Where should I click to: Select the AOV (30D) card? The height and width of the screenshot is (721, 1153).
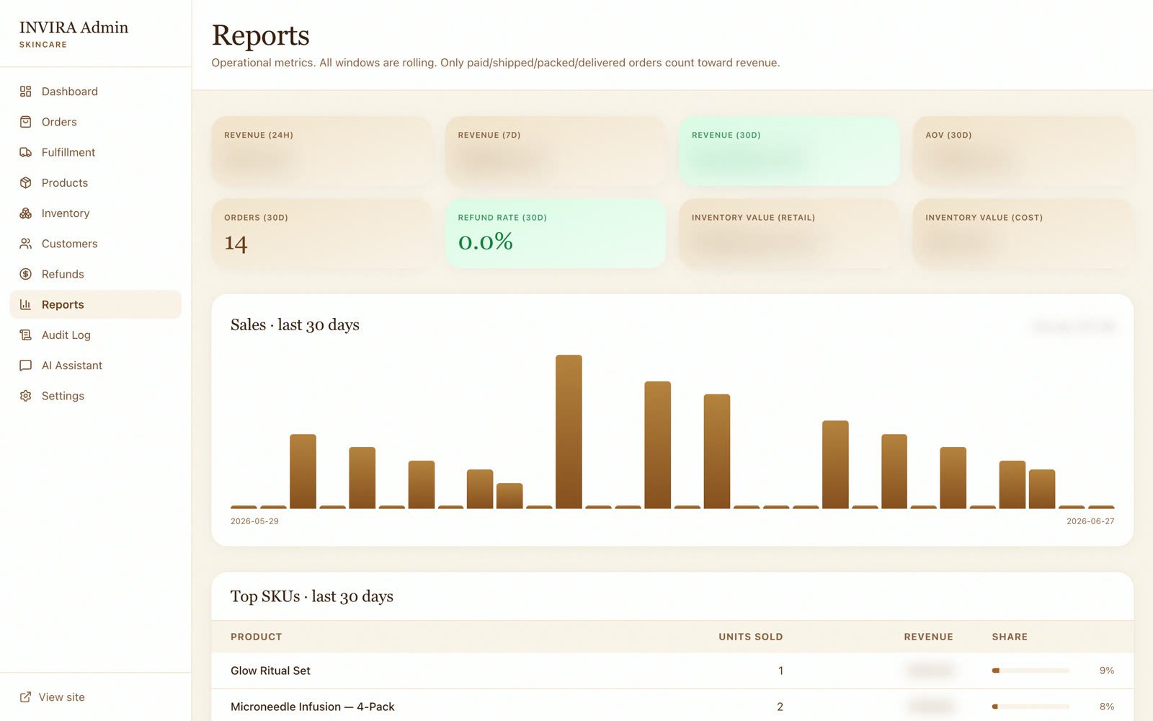click(x=1023, y=151)
